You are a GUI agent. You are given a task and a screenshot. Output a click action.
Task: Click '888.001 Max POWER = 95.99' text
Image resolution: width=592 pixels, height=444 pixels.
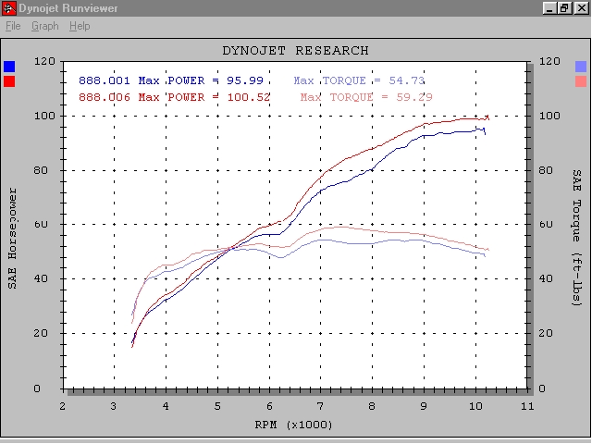(171, 80)
